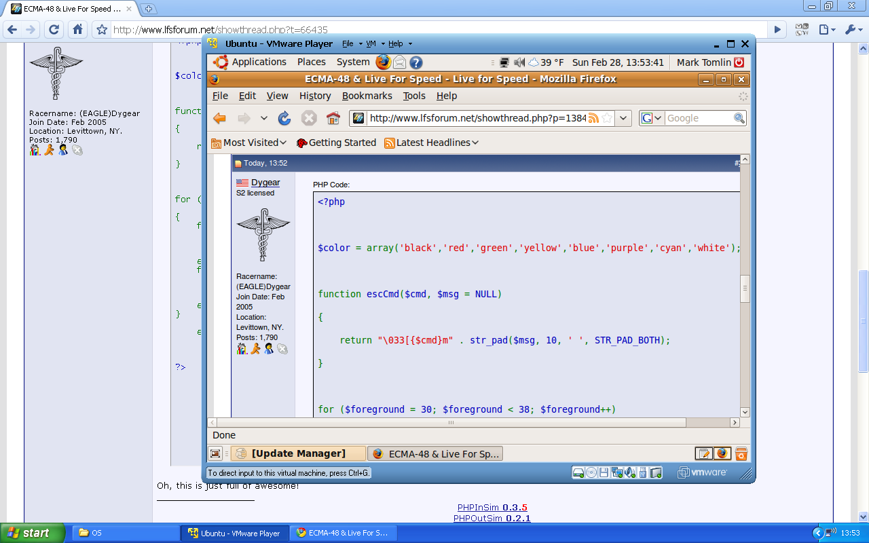Open the volume control in Ubuntu panel
This screenshot has height=543, width=869.
click(519, 62)
